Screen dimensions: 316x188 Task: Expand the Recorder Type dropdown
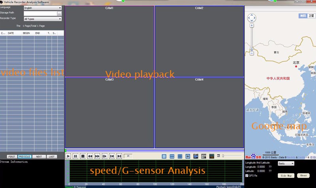(43, 19)
